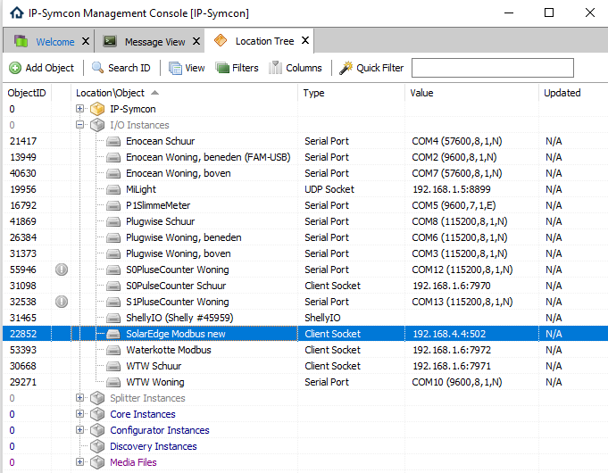Click the SolarEdge Modbus new device icon
Screen dimensions: 608x473
click(x=113, y=334)
